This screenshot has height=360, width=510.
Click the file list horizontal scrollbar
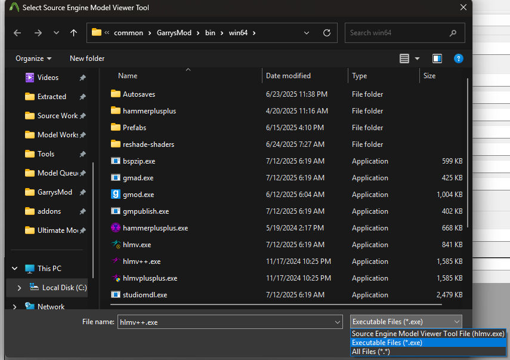pyautogui.click(x=276, y=304)
